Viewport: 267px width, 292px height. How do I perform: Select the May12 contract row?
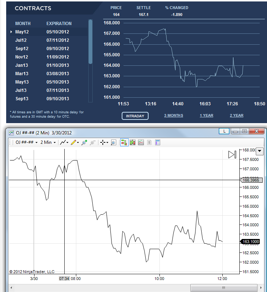tap(49, 32)
